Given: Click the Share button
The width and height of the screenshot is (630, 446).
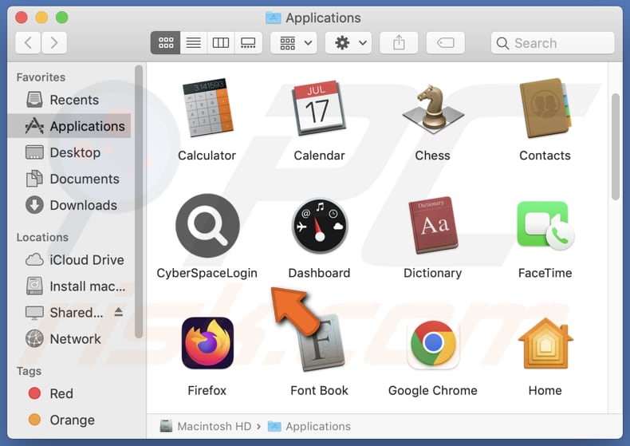Looking at the screenshot, I should coord(399,42).
